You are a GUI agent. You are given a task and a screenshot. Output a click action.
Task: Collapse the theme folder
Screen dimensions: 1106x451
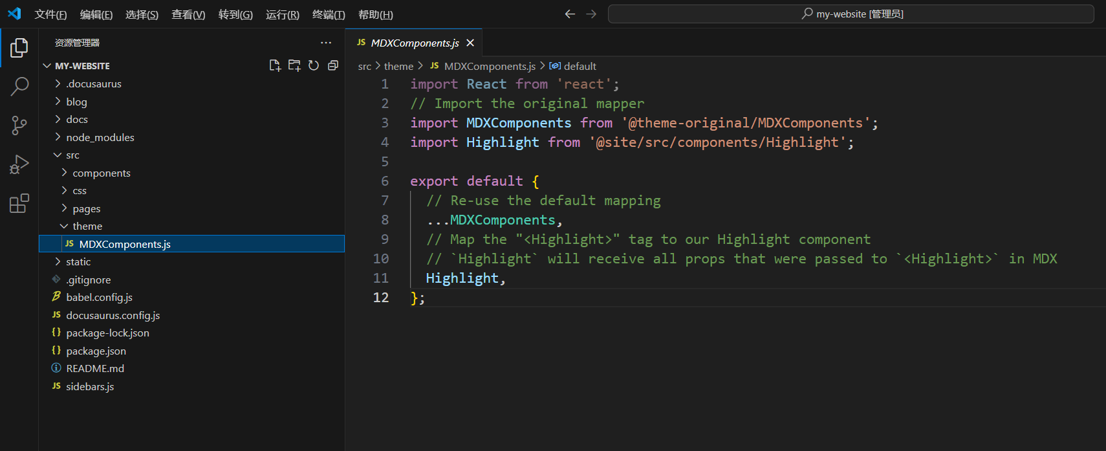[x=64, y=226]
